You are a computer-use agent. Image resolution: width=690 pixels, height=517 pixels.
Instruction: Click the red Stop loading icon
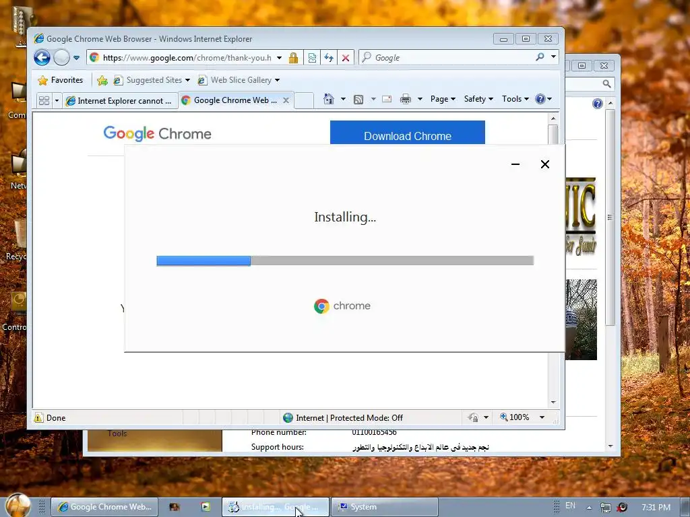[x=346, y=58]
